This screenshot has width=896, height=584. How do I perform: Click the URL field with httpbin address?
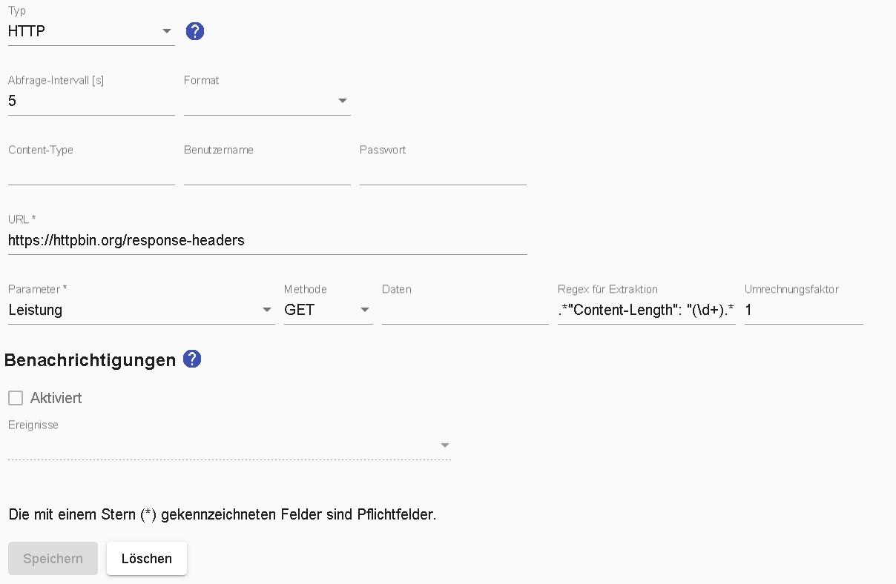coord(267,240)
